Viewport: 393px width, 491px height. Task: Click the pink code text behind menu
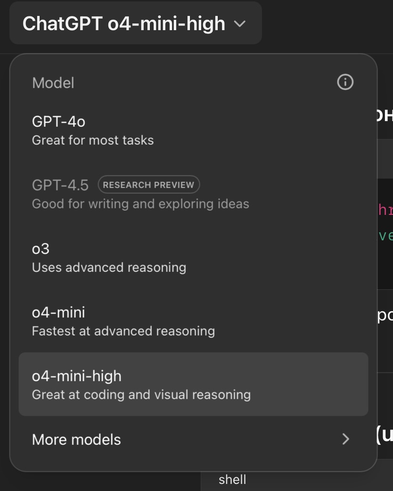coord(385,210)
